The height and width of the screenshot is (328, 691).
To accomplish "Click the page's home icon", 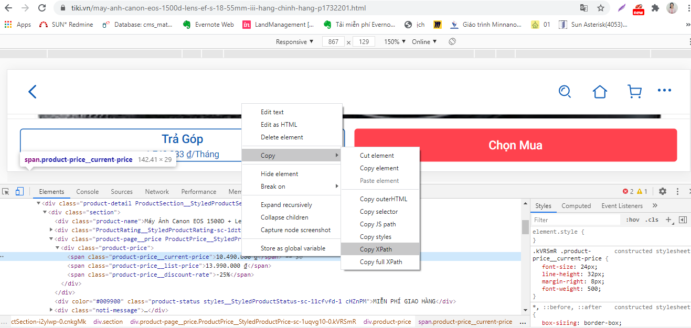I will [x=600, y=92].
